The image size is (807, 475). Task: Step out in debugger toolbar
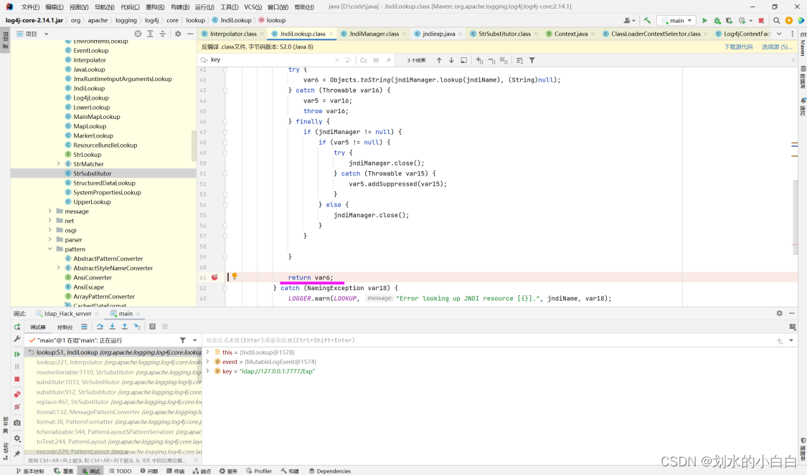pyautogui.click(x=125, y=327)
